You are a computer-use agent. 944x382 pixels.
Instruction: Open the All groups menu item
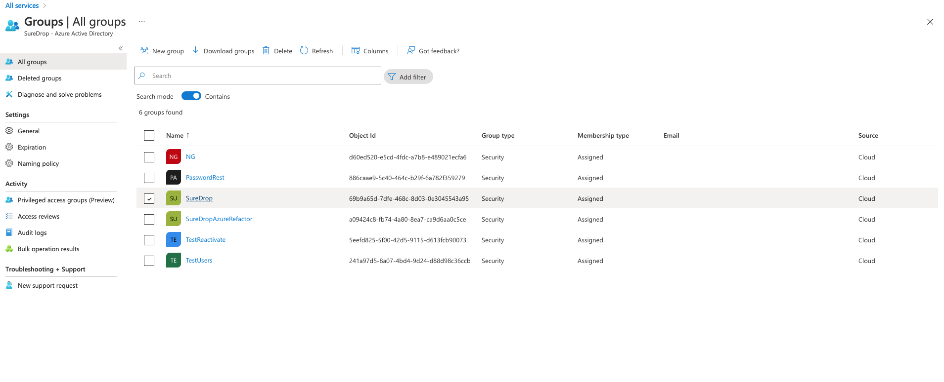[x=63, y=62]
